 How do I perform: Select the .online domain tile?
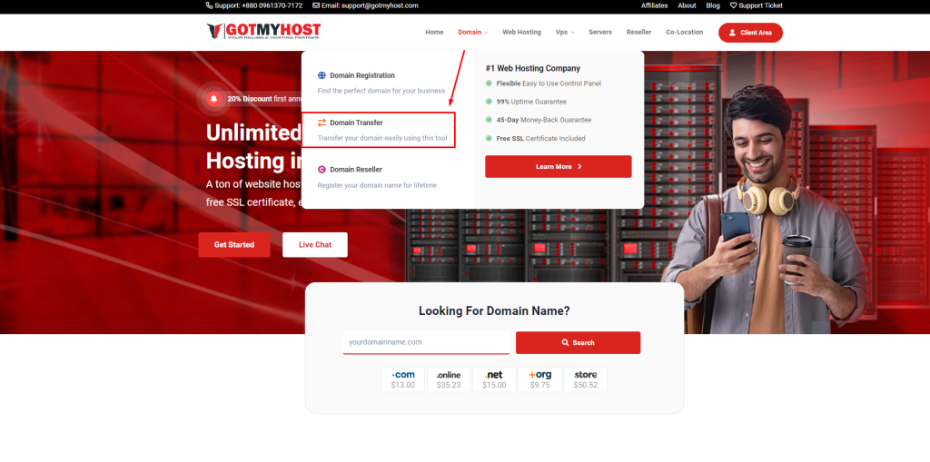[449, 379]
